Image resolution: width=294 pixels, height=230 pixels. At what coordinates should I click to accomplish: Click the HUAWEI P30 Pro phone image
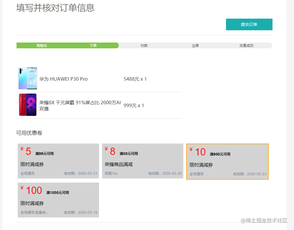coord(28,79)
